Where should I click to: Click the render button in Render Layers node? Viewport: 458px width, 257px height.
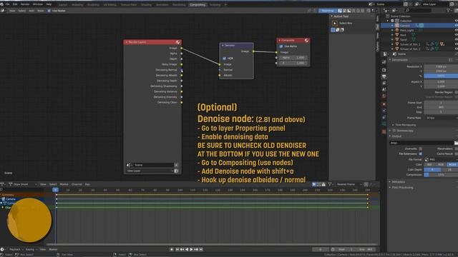177,171
